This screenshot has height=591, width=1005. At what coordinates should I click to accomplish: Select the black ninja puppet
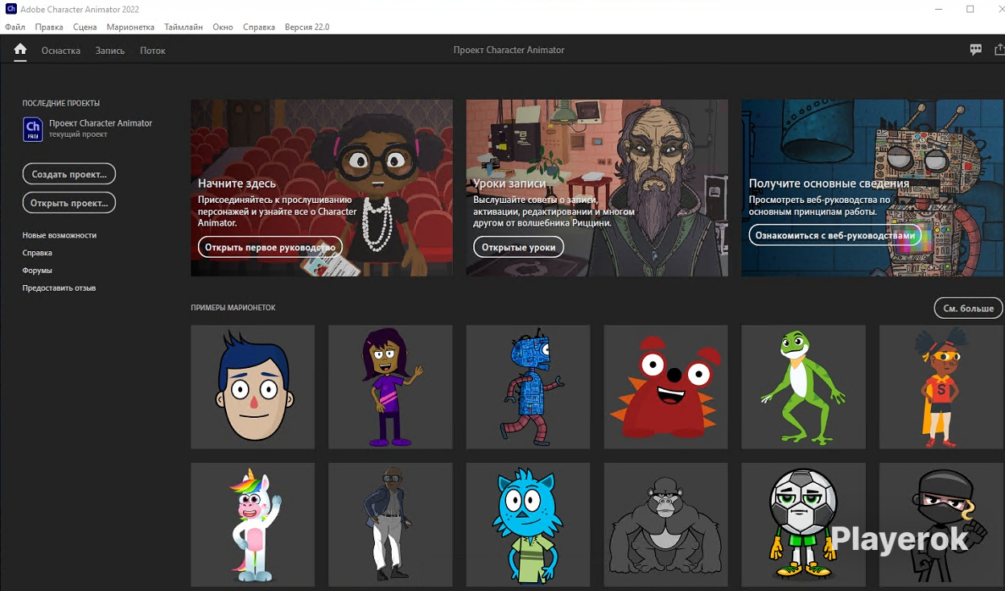941,524
